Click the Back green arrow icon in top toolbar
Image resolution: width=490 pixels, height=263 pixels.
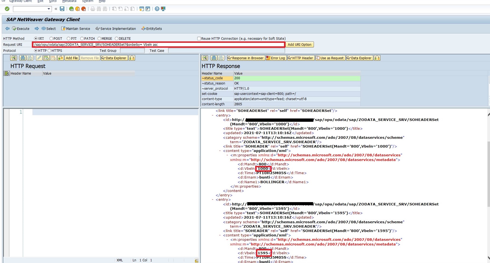coord(71,9)
